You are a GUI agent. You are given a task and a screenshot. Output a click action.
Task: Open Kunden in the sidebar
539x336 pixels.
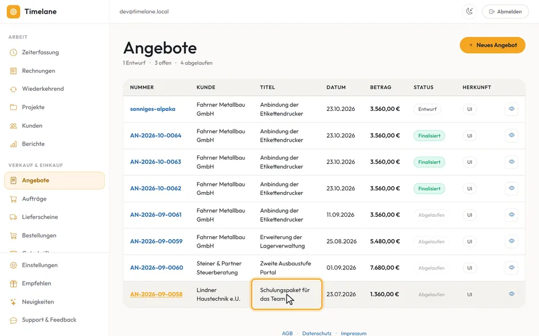32,126
